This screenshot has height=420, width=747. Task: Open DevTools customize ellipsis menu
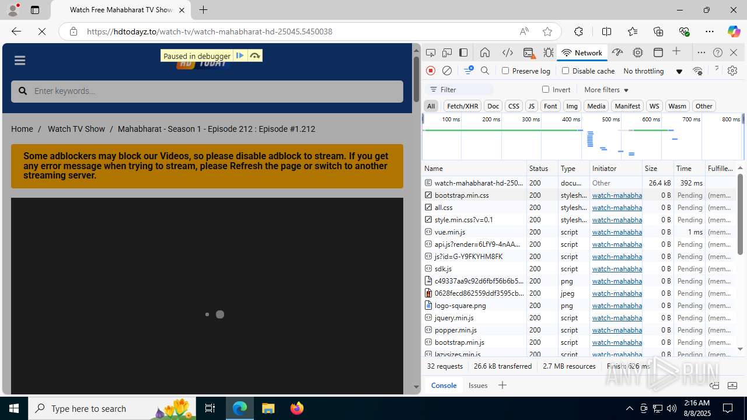[x=701, y=52]
